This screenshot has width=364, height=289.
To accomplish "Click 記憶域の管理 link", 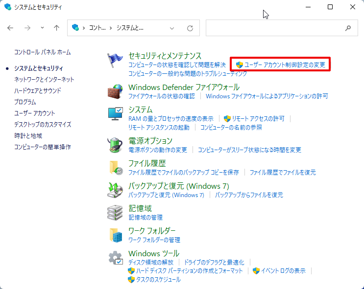I will click(x=146, y=218).
